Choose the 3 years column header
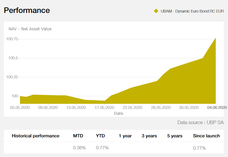The height and width of the screenshot is (157, 228). tap(149, 136)
